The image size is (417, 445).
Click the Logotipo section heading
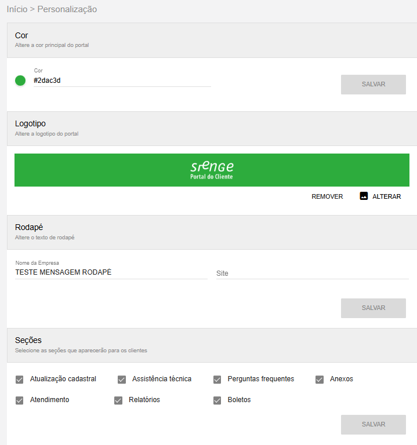[30, 124]
